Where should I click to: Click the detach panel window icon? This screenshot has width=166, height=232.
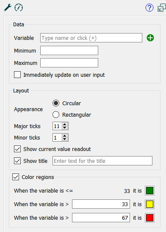click(x=162, y=8)
